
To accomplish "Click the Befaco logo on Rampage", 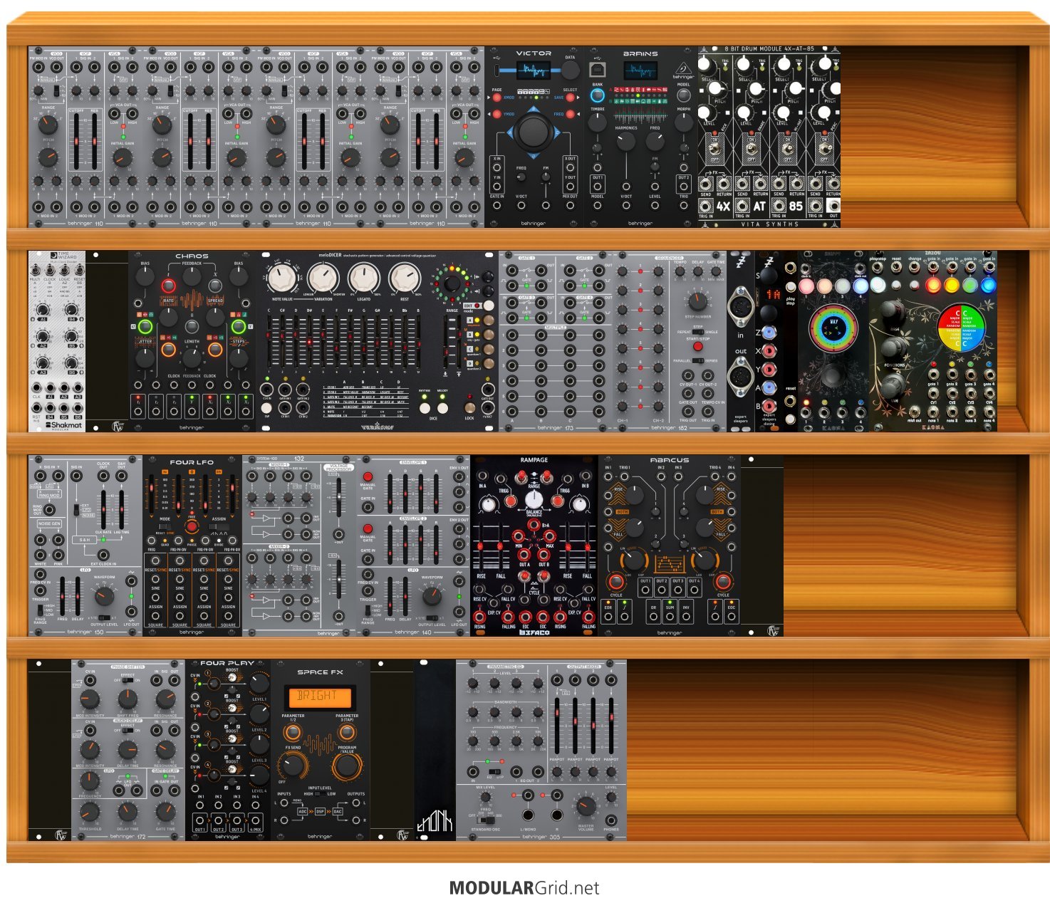I will pyautogui.click(x=534, y=632).
